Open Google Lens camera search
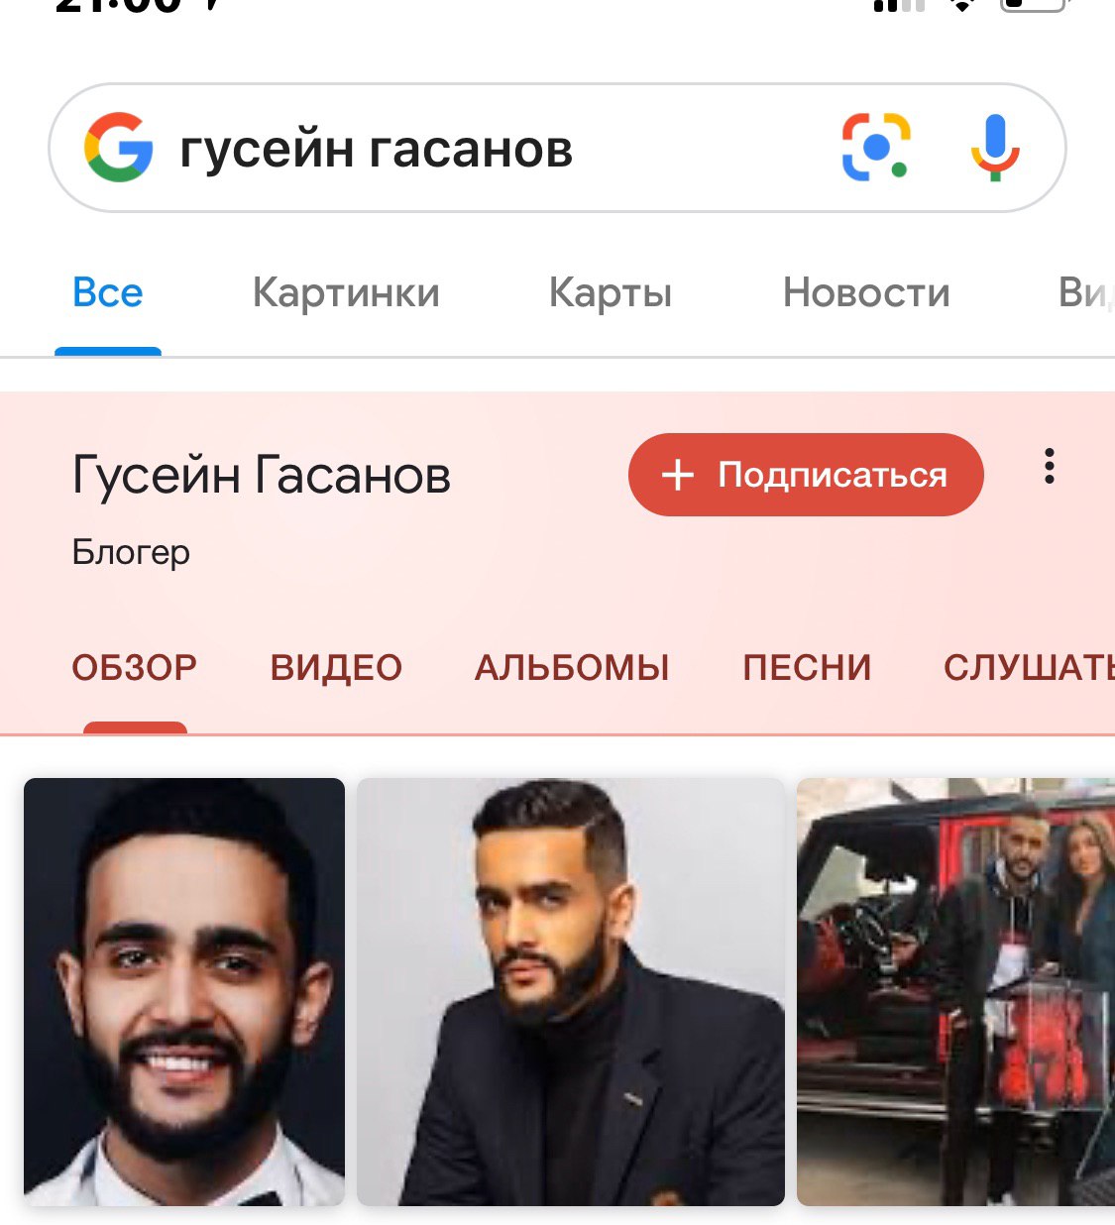This screenshot has width=1115, height=1225. point(876,147)
